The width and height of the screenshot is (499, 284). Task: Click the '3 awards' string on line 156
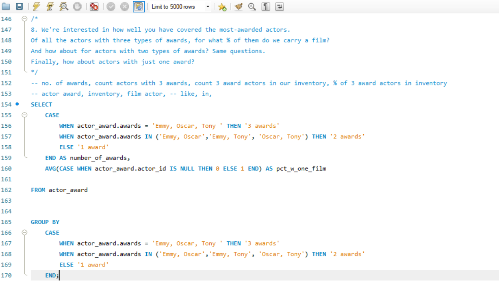[x=262, y=126]
